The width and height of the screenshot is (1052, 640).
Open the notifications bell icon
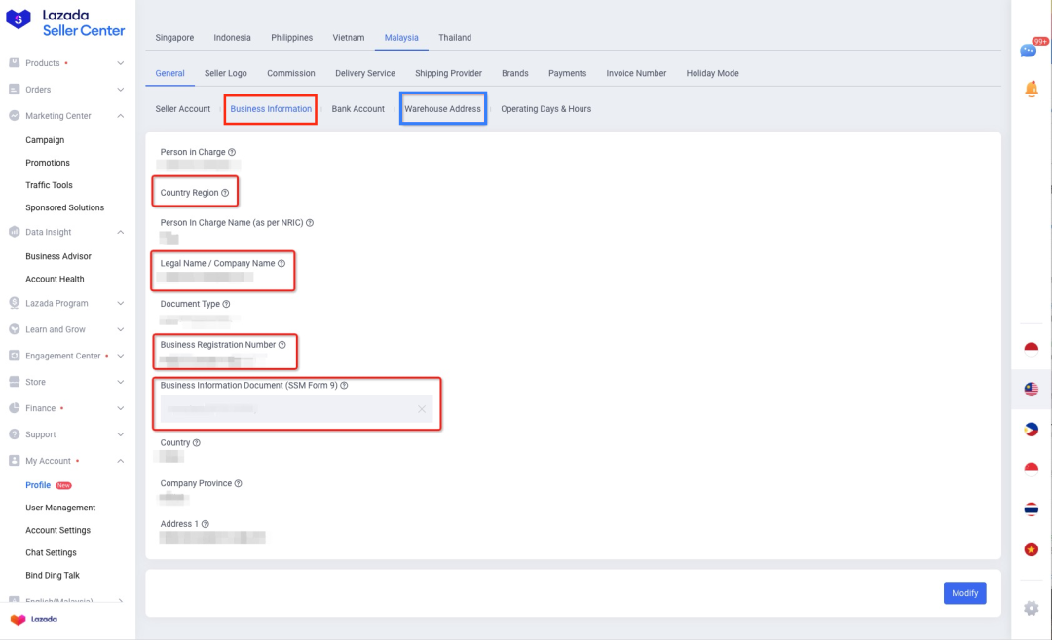point(1032,89)
